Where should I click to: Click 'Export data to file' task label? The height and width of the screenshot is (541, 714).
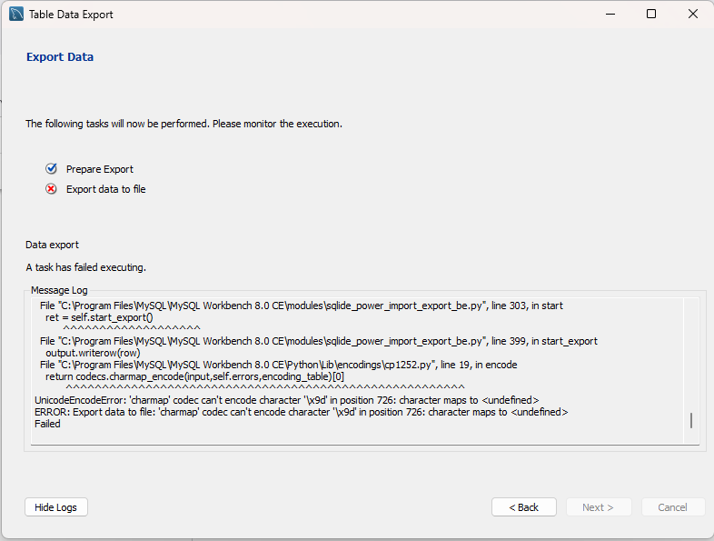point(106,189)
